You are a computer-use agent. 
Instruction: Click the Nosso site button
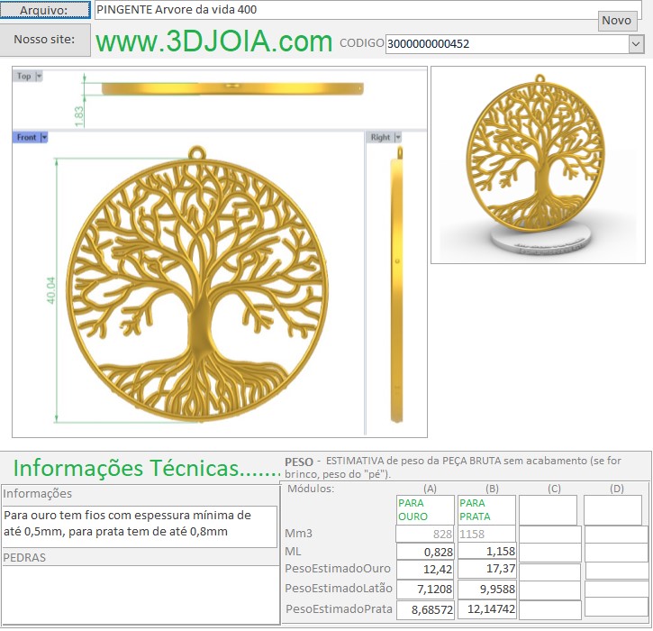click(x=45, y=40)
